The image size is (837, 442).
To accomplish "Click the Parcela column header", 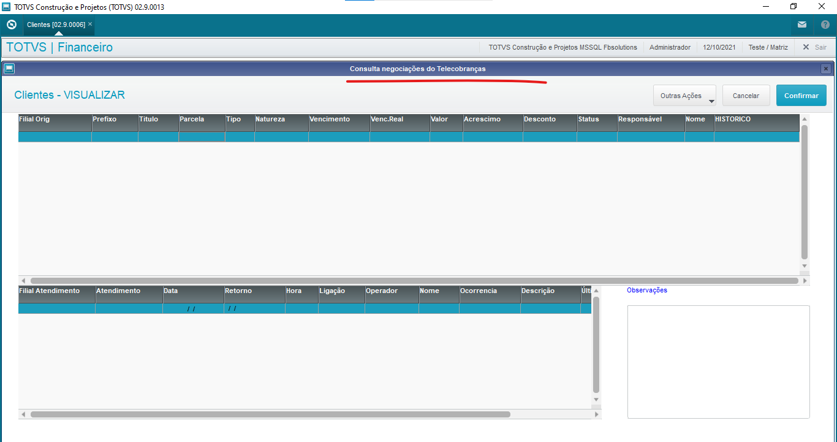I will (202, 123).
